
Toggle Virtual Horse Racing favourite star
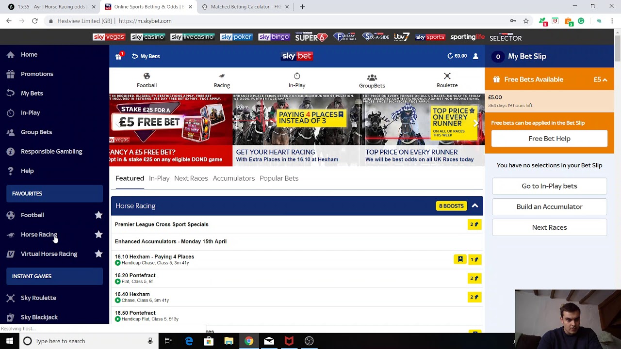pyautogui.click(x=98, y=254)
